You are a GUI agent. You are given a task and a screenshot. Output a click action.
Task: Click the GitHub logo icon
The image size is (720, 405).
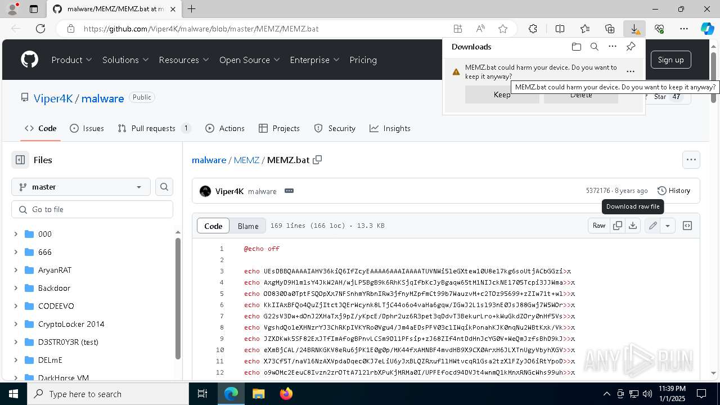(29, 60)
